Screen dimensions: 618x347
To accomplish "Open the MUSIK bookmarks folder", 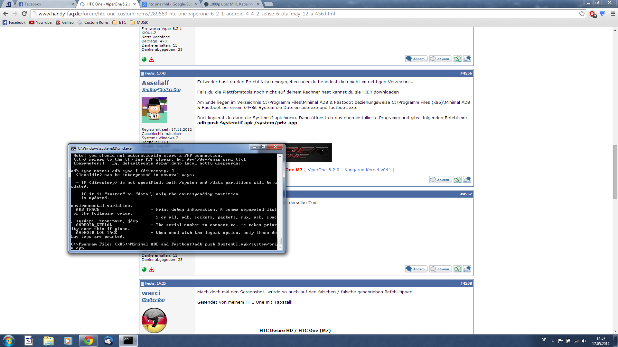I will click(139, 22).
